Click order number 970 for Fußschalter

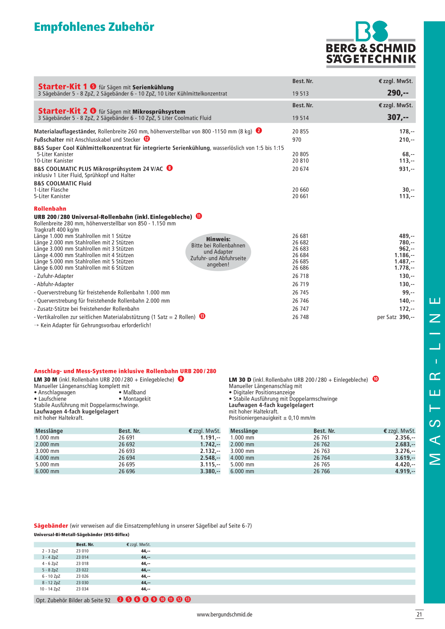(297, 140)
